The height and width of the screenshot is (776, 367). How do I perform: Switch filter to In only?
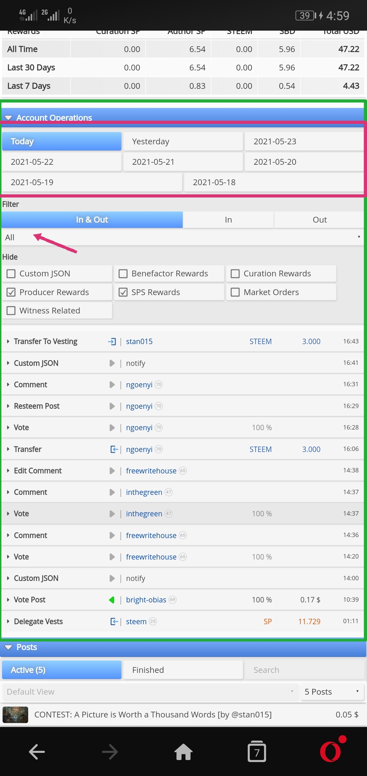pyautogui.click(x=228, y=220)
